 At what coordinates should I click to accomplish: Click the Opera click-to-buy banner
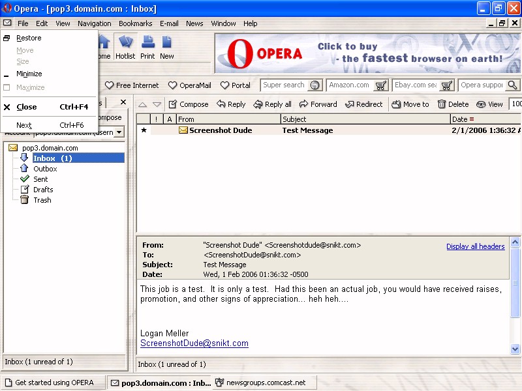point(368,53)
